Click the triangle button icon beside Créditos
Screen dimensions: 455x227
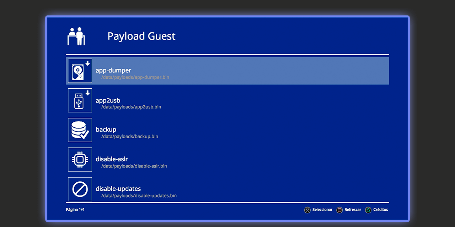(369, 210)
